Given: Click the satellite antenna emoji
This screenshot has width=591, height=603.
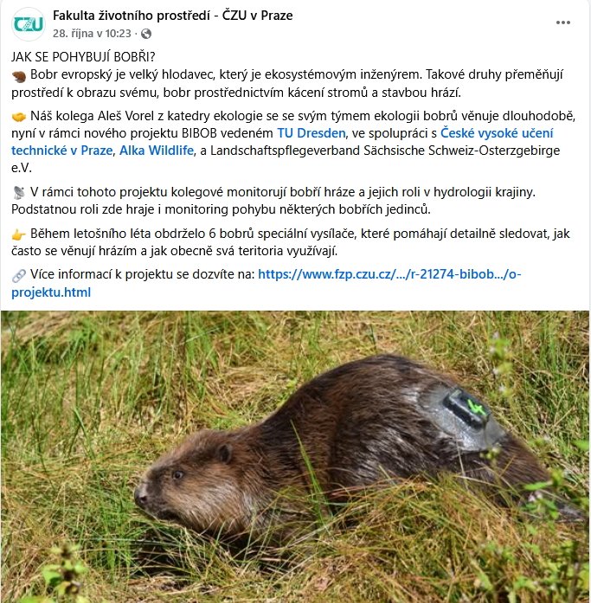Looking at the screenshot, I should (18, 192).
